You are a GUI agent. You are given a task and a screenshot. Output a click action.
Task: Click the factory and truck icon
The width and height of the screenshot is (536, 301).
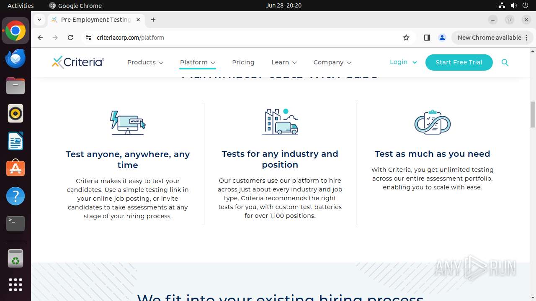pos(280,122)
